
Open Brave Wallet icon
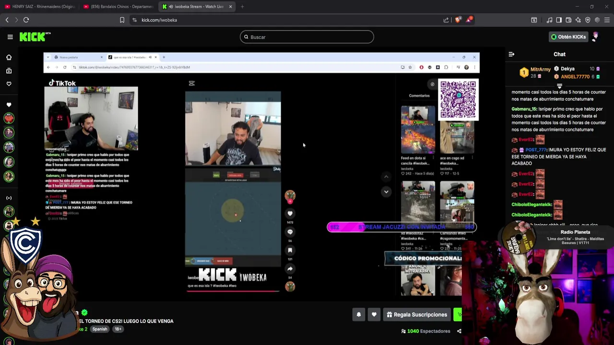pos(568,20)
